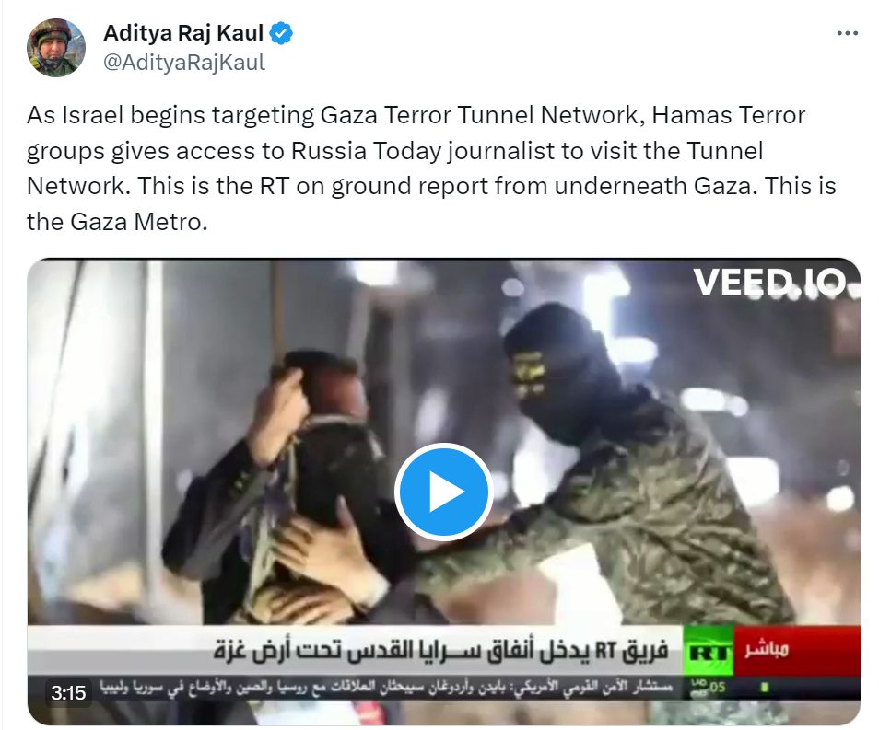Click the VEED.IO watermark in the video
The width and height of the screenshot is (879, 730).
[769, 282]
